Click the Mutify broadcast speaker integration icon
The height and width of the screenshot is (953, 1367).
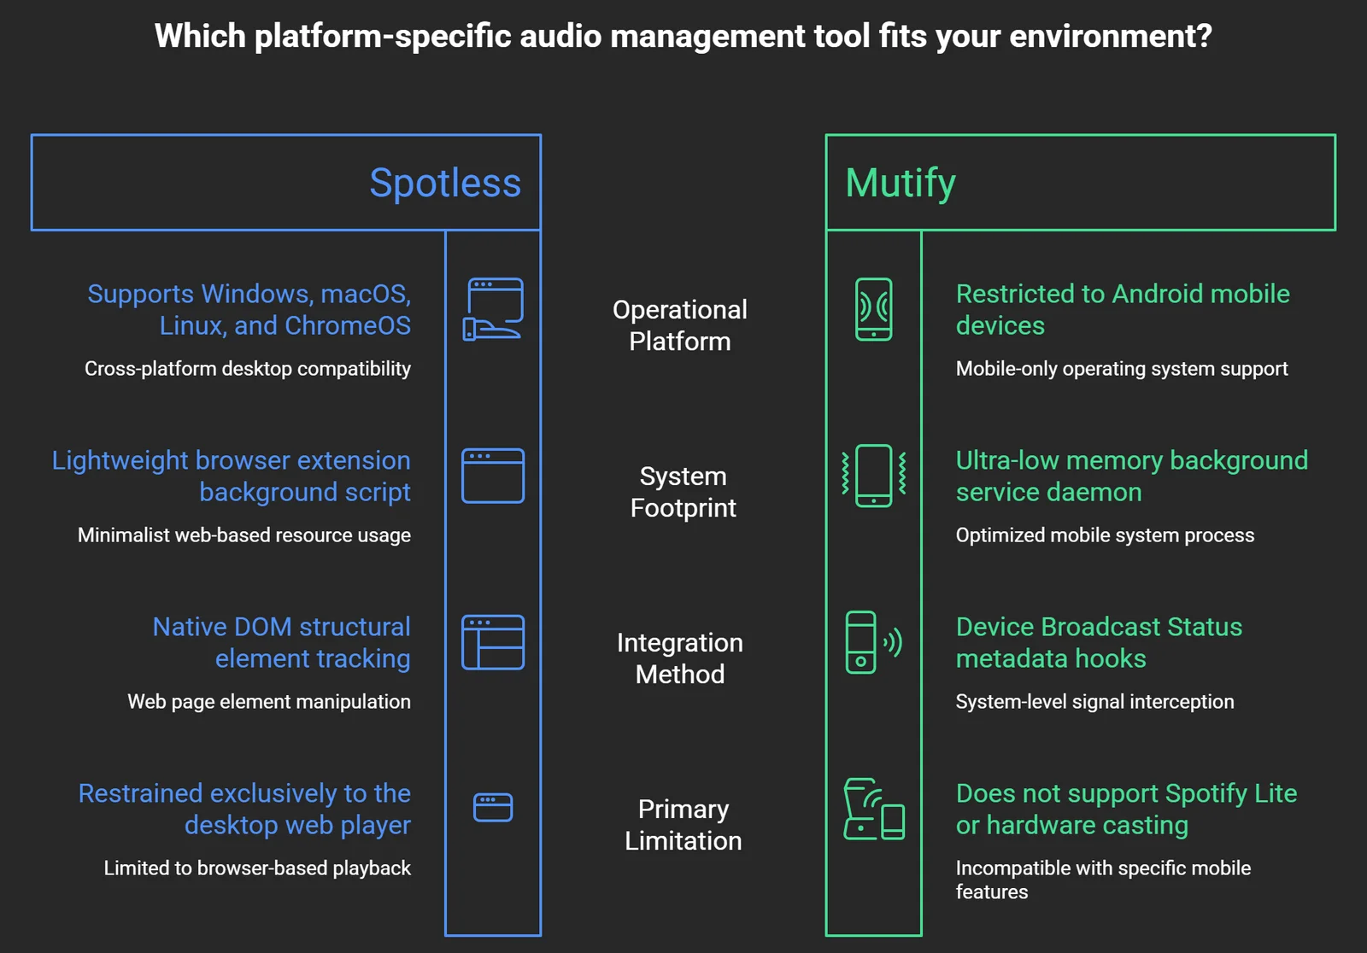click(x=873, y=642)
